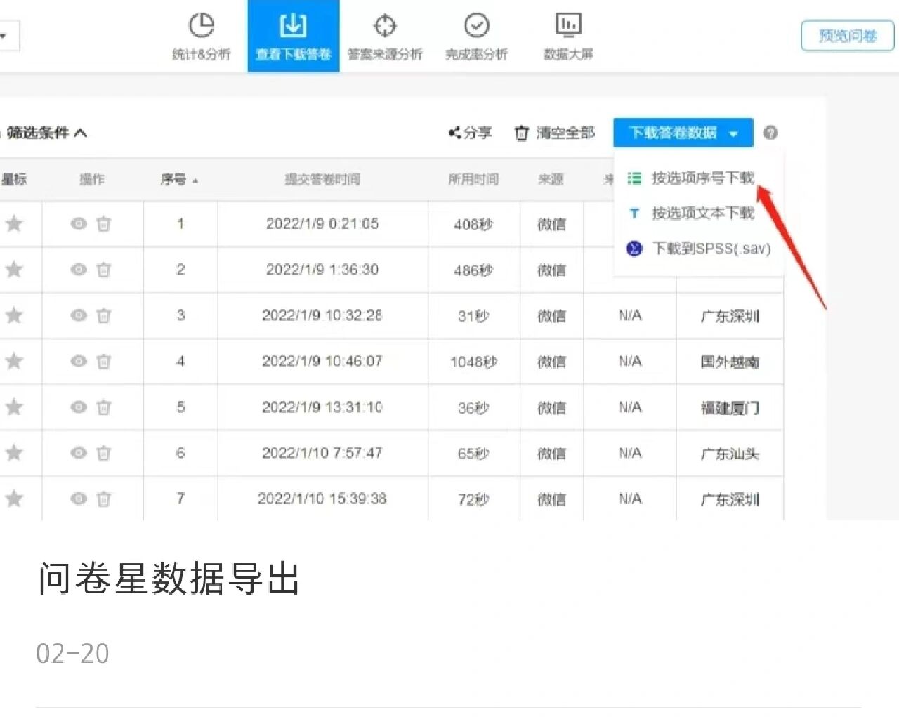Star the row number 7
Screen dimensions: 899x717
coord(14,499)
